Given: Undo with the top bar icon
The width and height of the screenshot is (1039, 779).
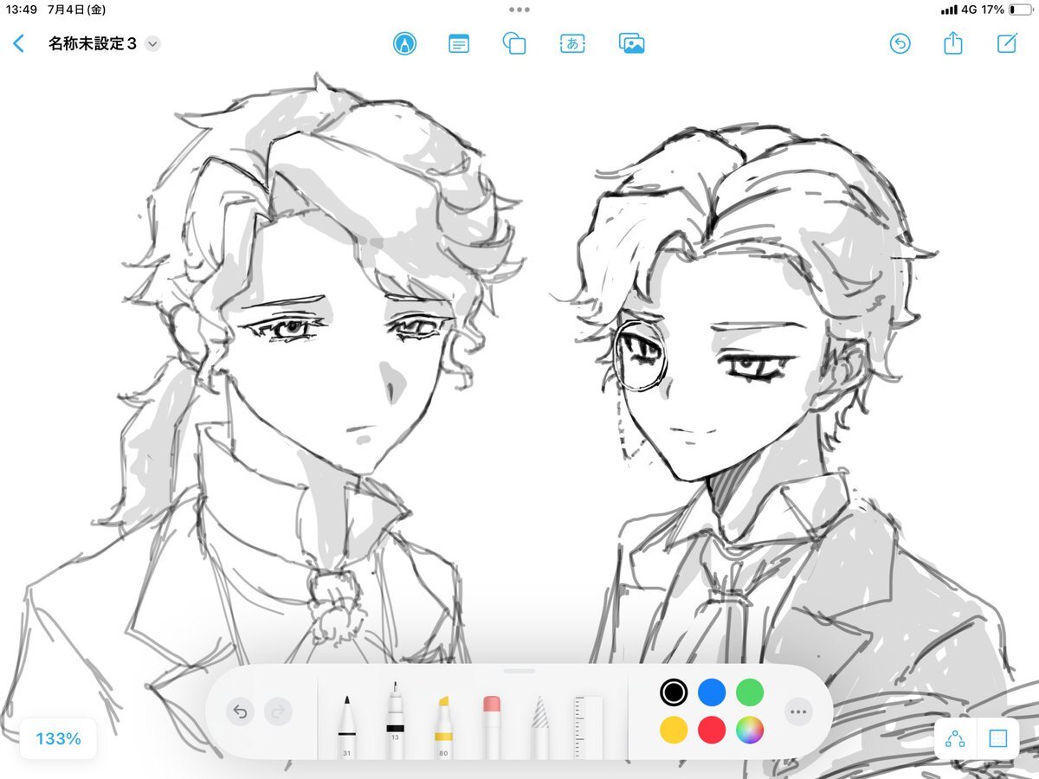Looking at the screenshot, I should tap(900, 43).
